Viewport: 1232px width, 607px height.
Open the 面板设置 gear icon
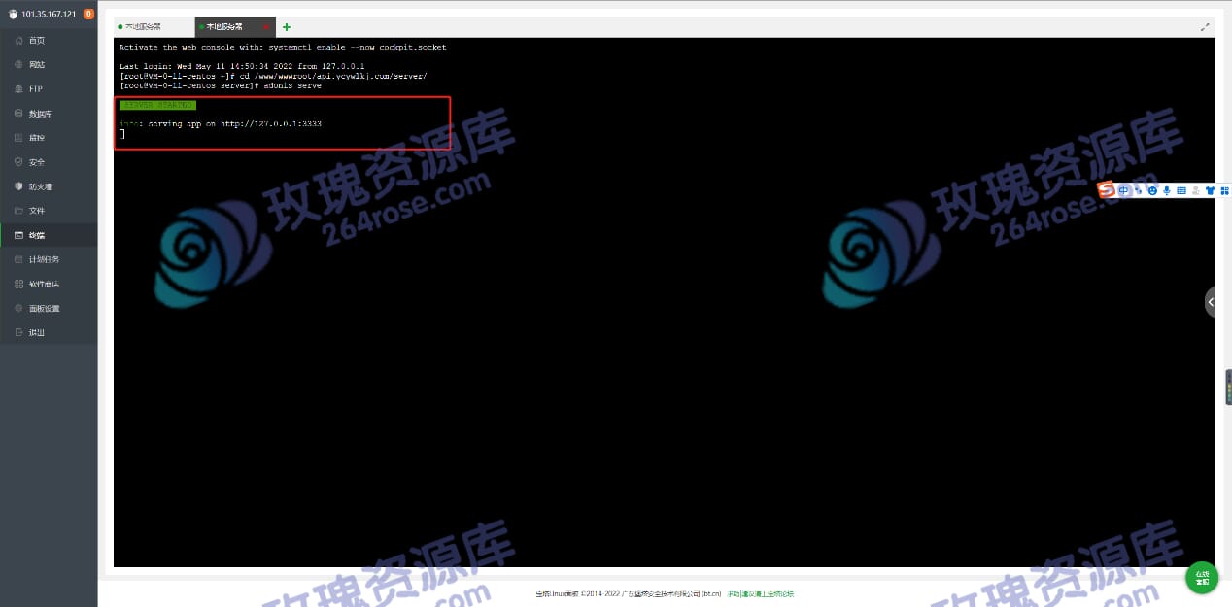pos(18,308)
